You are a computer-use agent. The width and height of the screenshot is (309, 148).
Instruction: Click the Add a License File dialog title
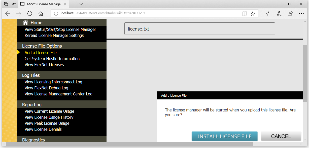pos(174,95)
